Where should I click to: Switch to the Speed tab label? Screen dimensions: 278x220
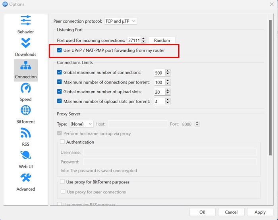(25, 99)
